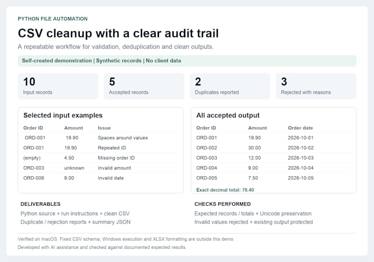
Task: Click the '2026-10-01' order date
Action: (300, 138)
